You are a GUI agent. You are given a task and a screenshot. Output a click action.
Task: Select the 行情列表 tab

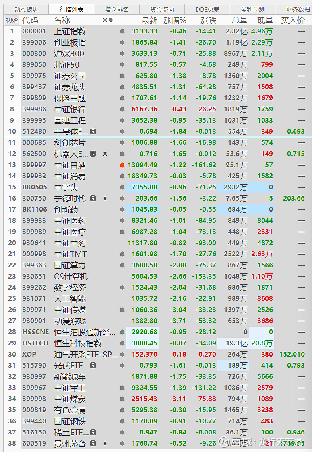71,10
